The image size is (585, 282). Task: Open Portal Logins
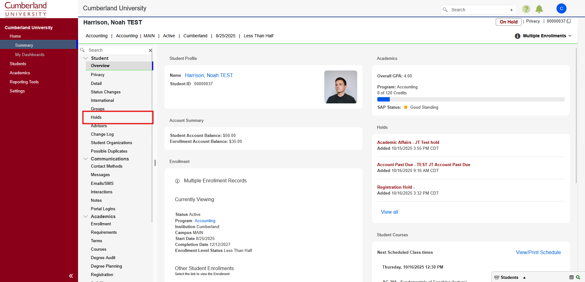pos(103,209)
